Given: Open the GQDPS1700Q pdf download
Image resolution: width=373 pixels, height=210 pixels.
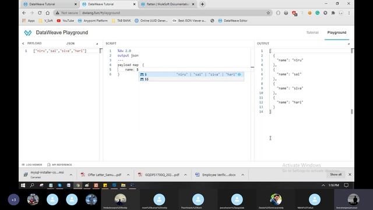Looking at the screenshot, I should click(x=159, y=175).
